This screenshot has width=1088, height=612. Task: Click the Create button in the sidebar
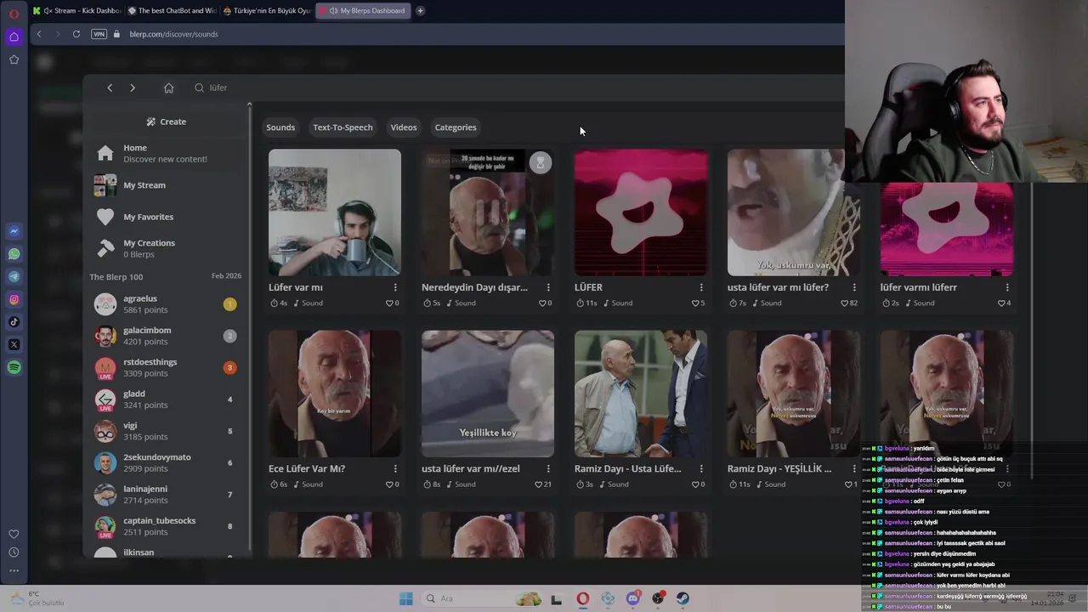click(167, 122)
